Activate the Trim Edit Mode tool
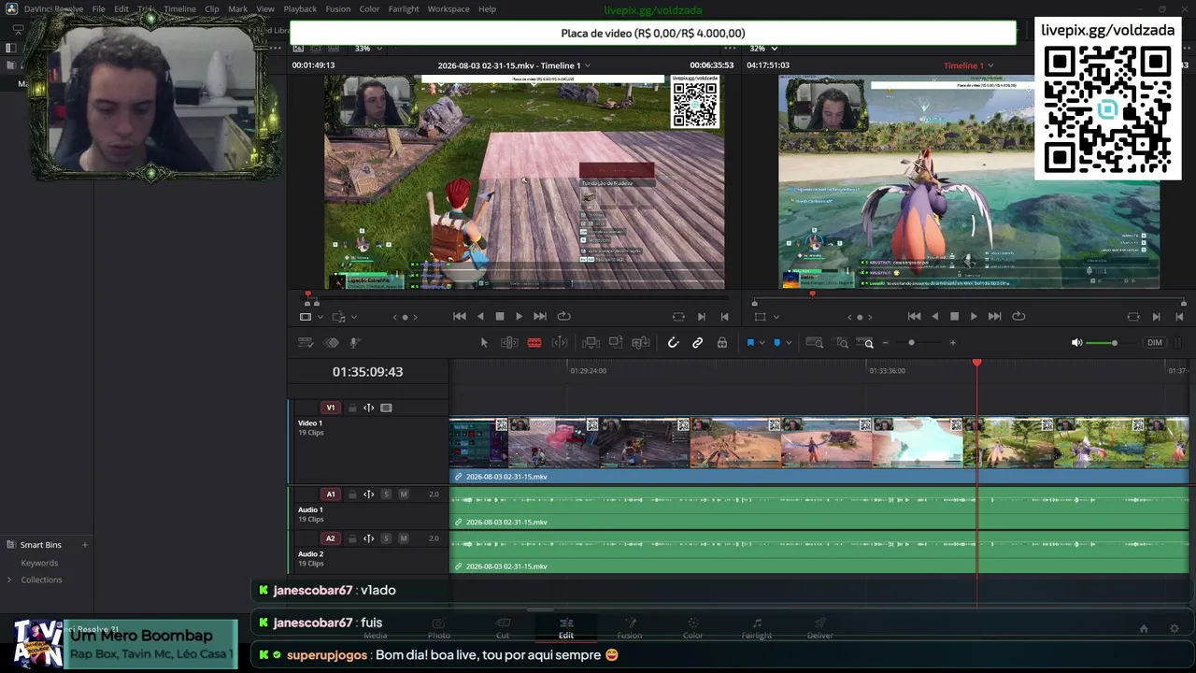 point(509,343)
